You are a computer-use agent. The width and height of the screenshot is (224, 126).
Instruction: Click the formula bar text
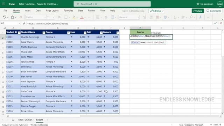point(48,23)
